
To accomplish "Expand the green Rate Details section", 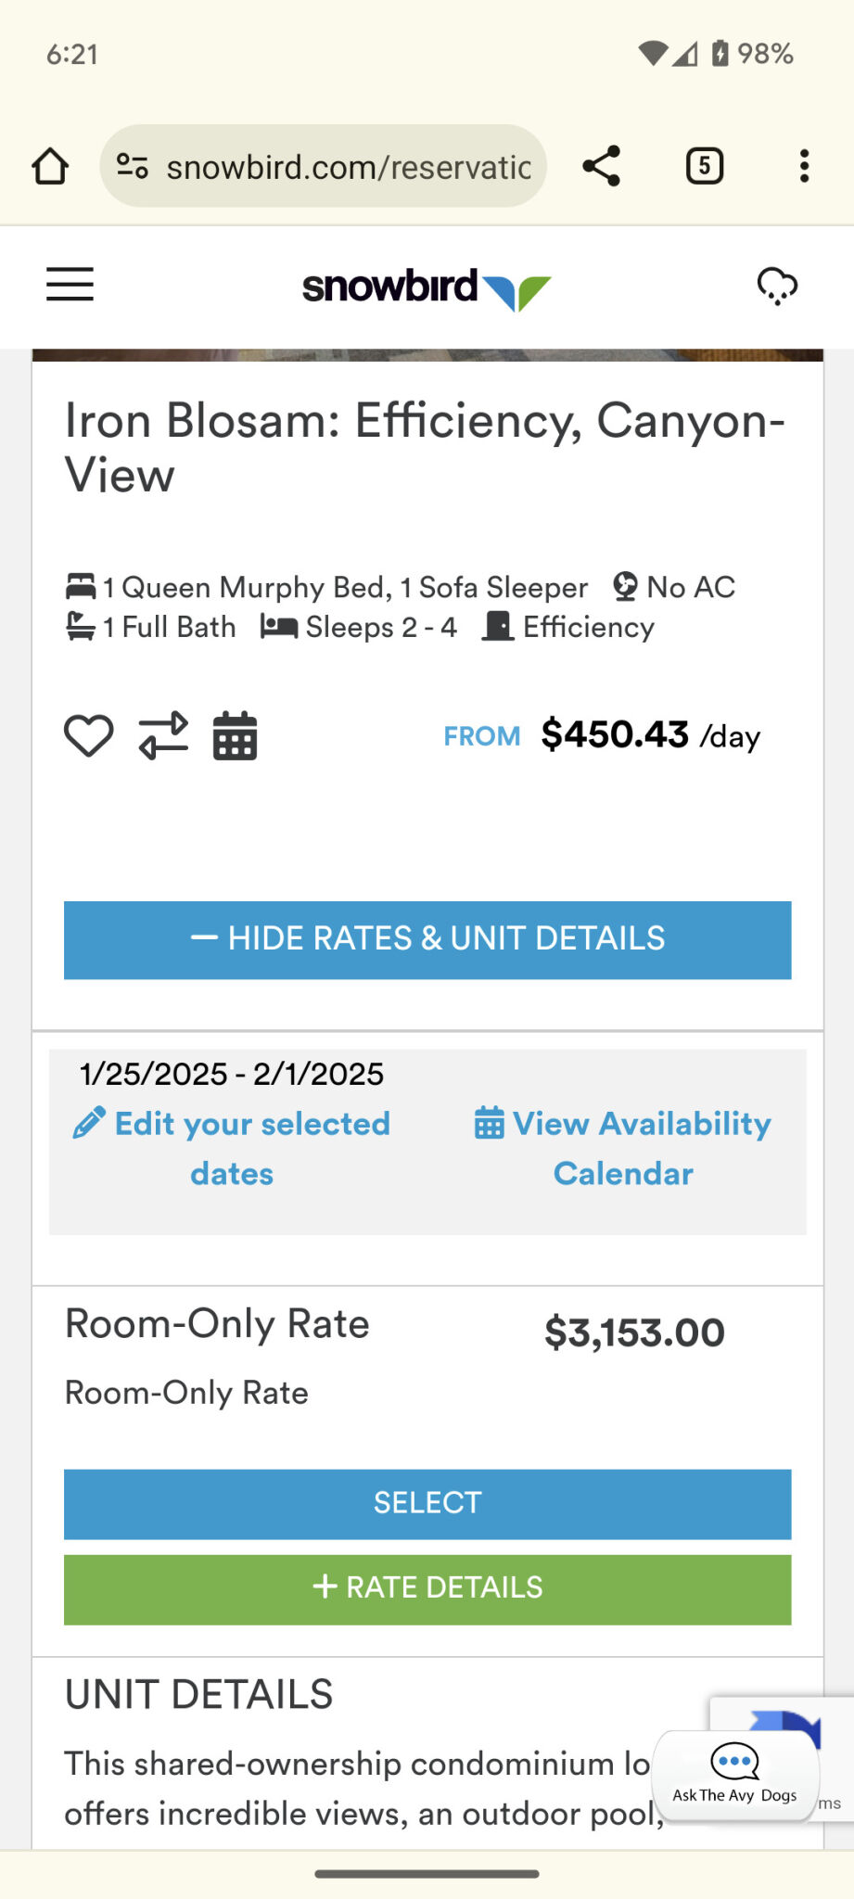I will (x=427, y=1588).
